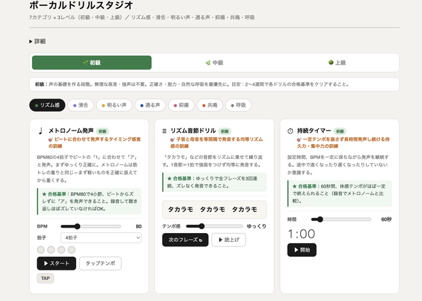The width and height of the screenshot is (422, 301).
Task: Click the list icon beside リズム音節ドリル
Action: (x=165, y=131)
